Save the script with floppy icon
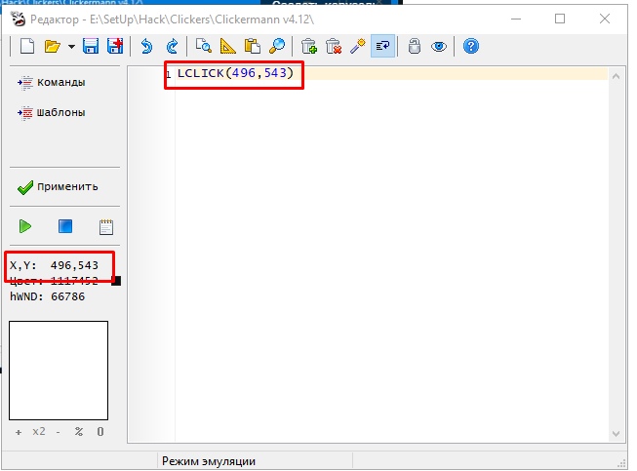637x471 pixels. click(x=90, y=46)
